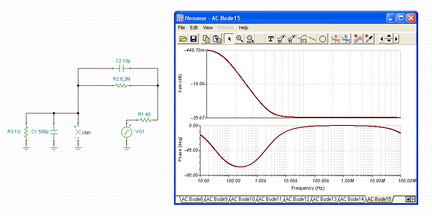
Task: Select resistor R3 1G in the schematic
Action: 26,132
